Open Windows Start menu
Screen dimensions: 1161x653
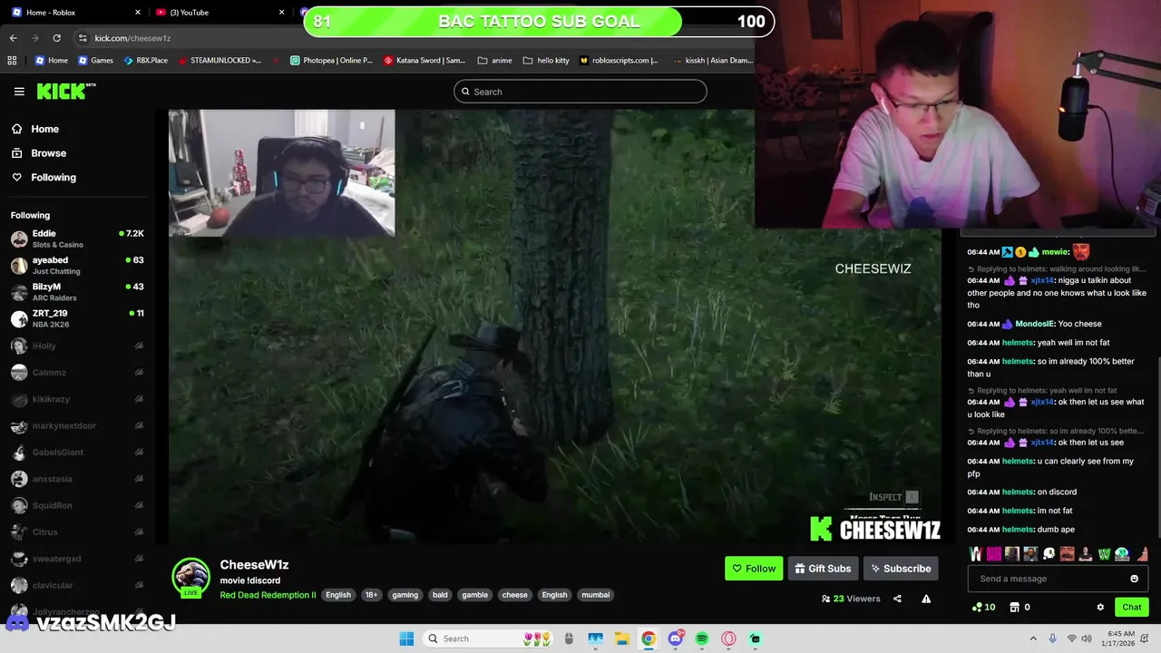406,638
